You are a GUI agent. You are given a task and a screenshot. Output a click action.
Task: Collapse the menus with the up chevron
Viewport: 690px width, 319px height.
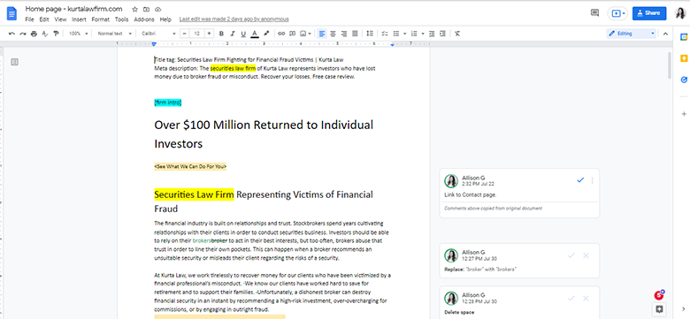click(x=665, y=34)
